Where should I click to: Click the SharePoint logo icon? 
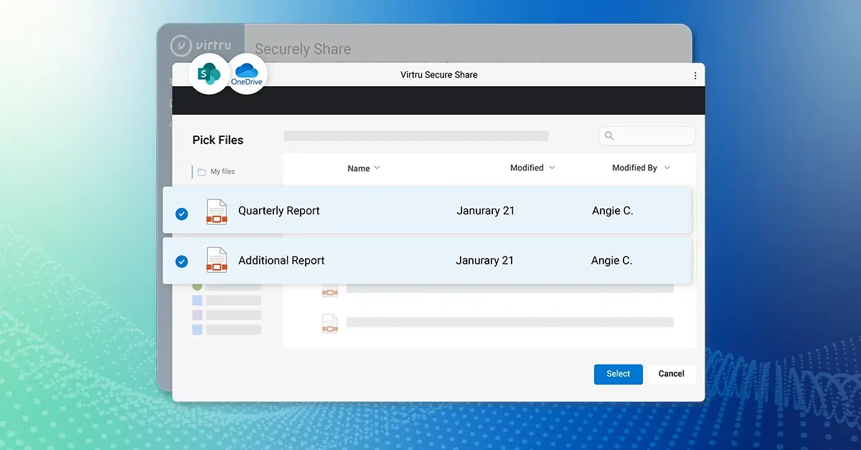(209, 74)
